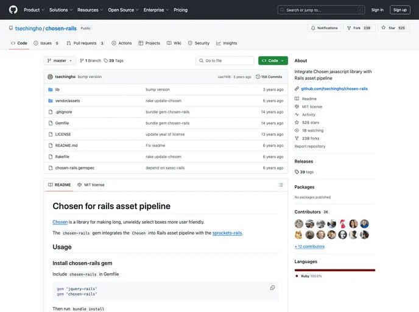Open the tsechingho owner profile link

(x=29, y=29)
